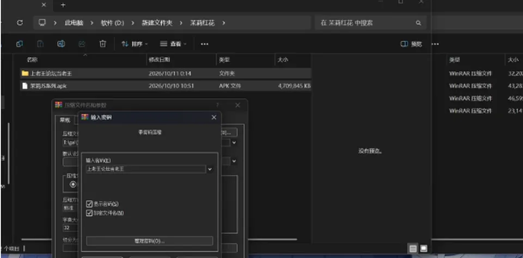The image size is (523, 258).
Task: Go to 此电脑 in the breadcrumb
Action: point(74,23)
